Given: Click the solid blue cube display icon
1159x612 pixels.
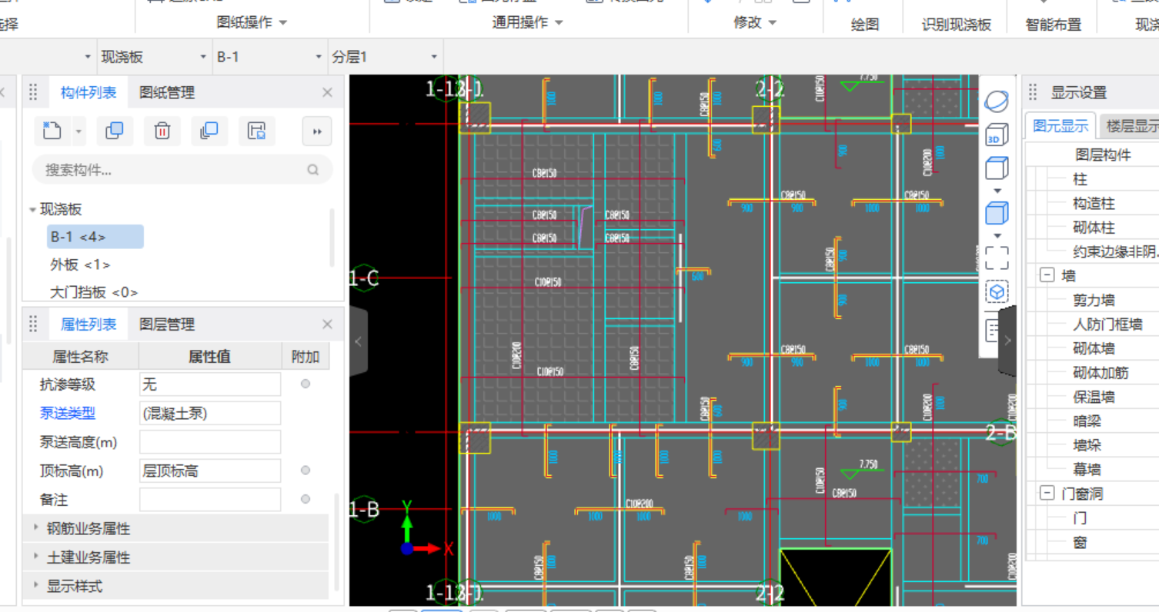Looking at the screenshot, I should tap(997, 212).
